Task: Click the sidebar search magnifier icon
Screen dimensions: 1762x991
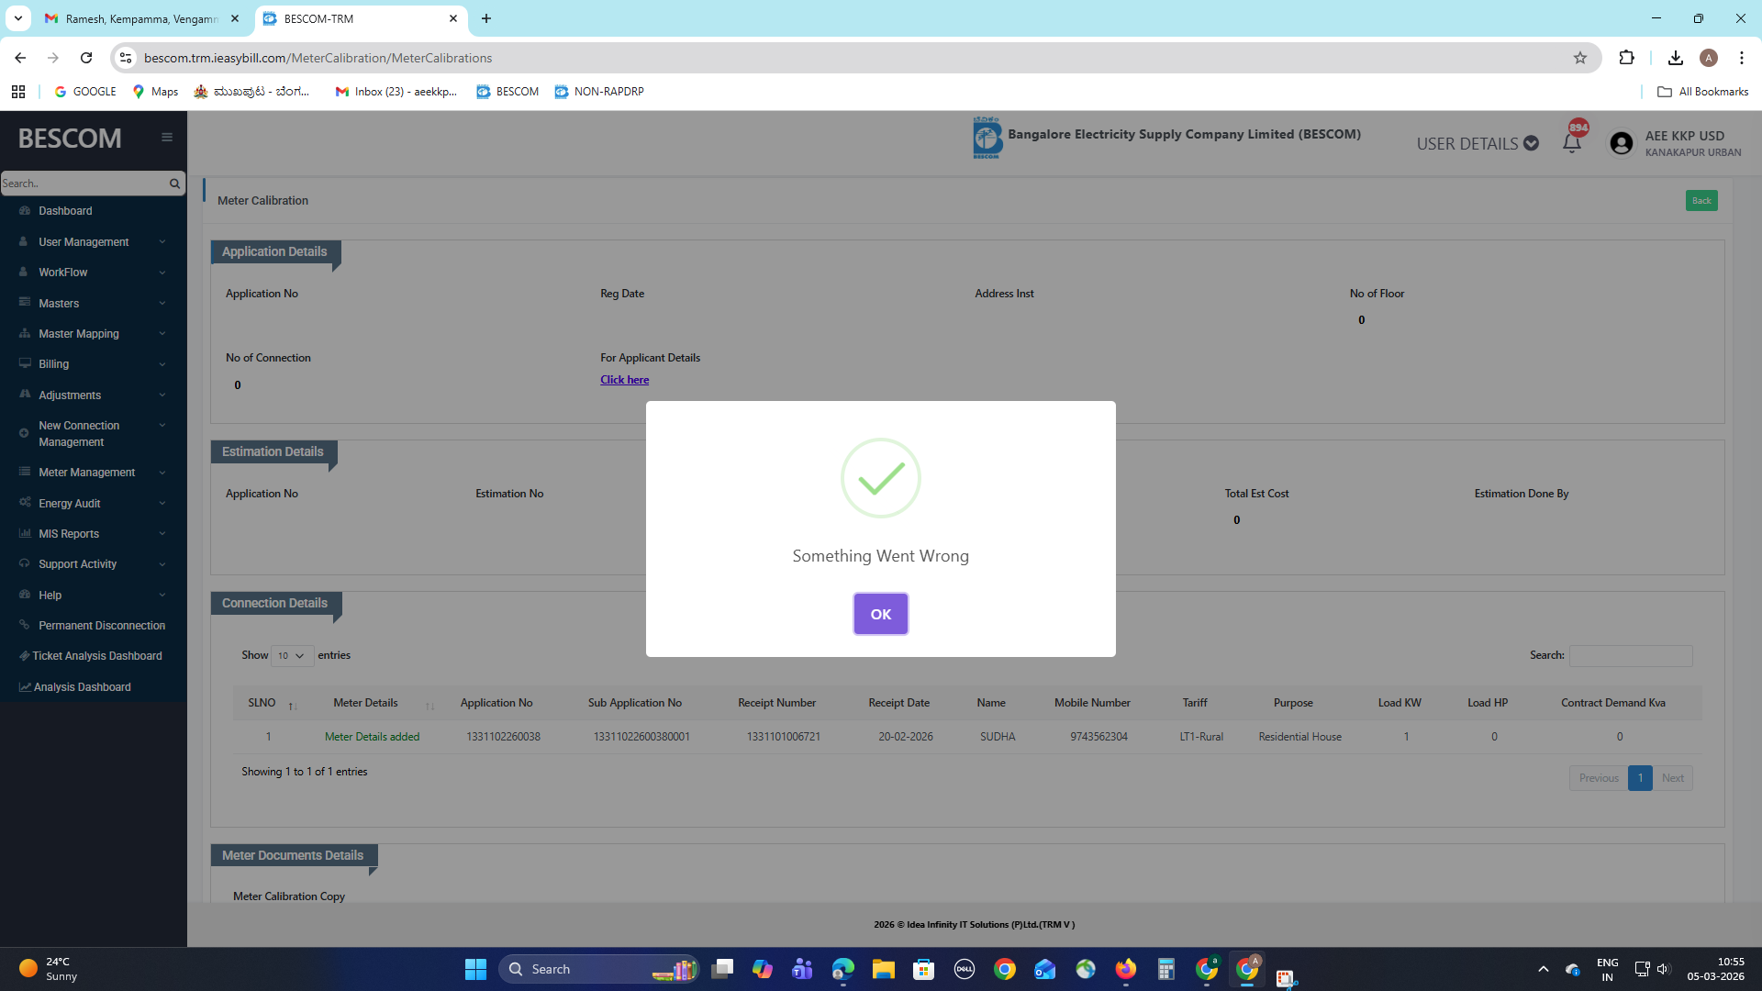Action: (x=174, y=184)
